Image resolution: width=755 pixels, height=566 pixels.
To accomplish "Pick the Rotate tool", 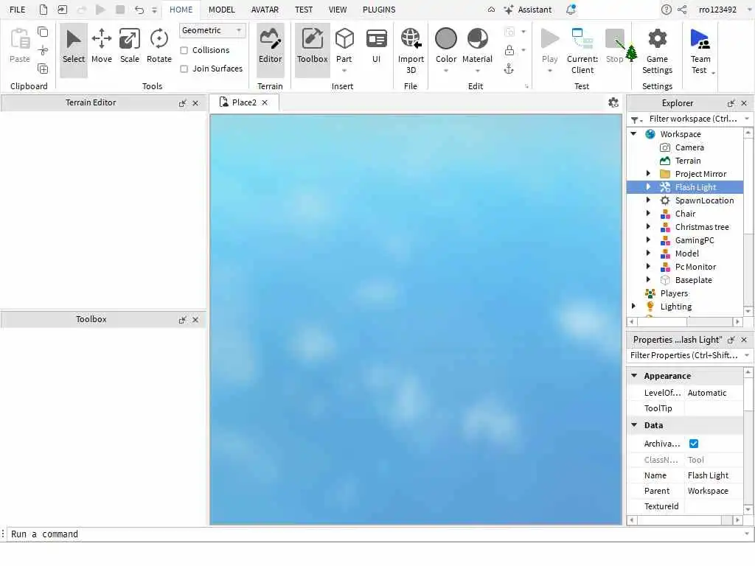I will 159,46.
